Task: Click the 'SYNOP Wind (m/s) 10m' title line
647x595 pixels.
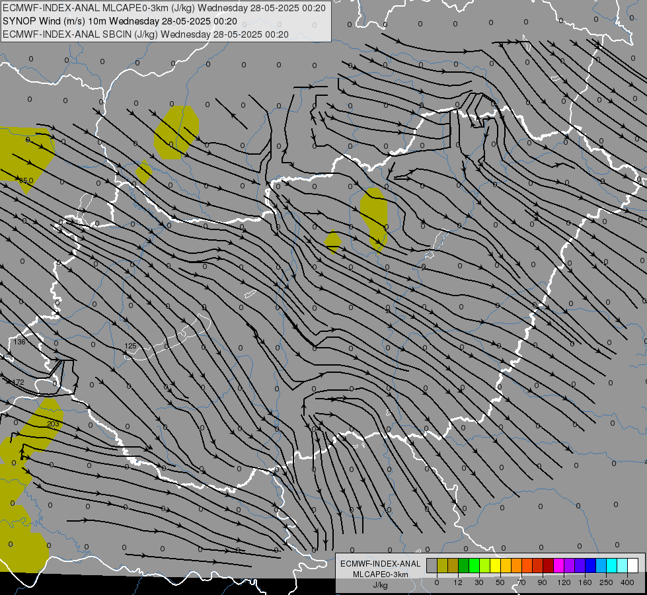Action: (x=120, y=21)
